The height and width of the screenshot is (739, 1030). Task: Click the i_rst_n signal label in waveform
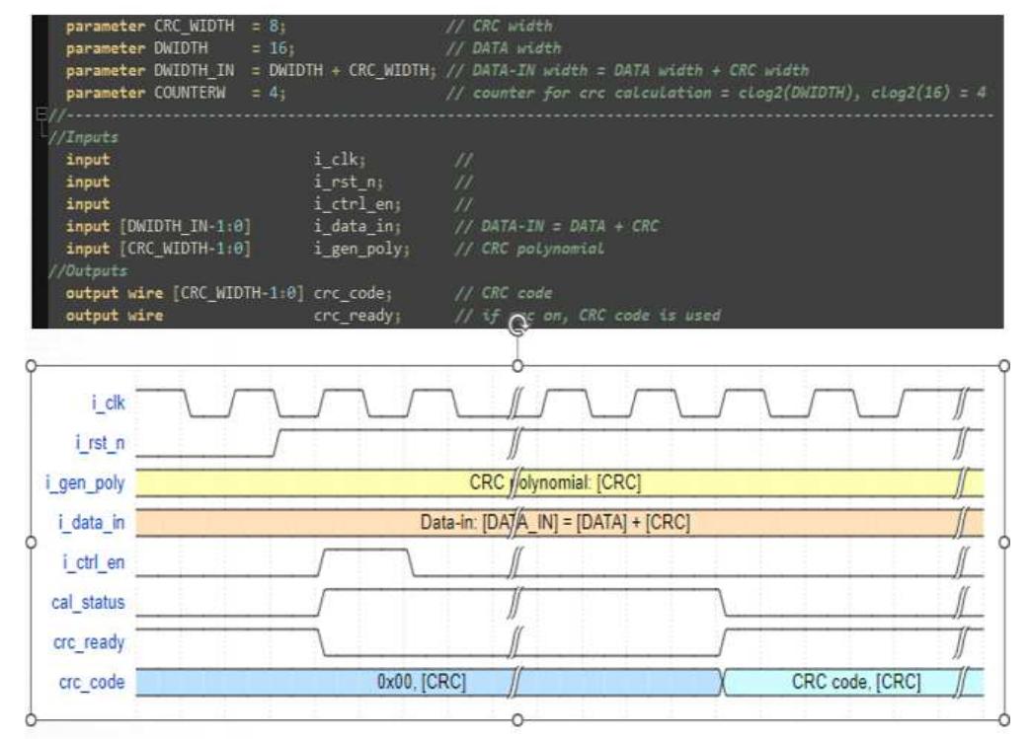coord(100,443)
